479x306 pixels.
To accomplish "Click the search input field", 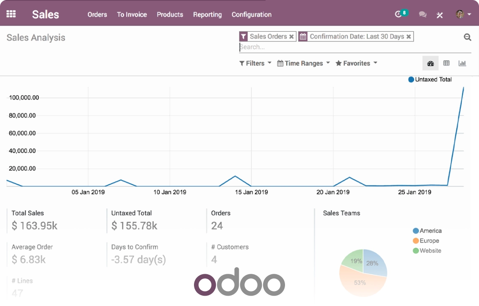I will coord(355,47).
